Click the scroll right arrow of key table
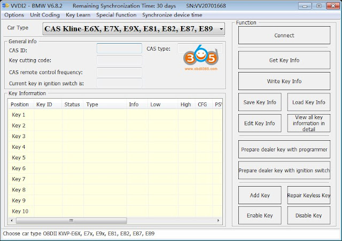 [219, 220]
